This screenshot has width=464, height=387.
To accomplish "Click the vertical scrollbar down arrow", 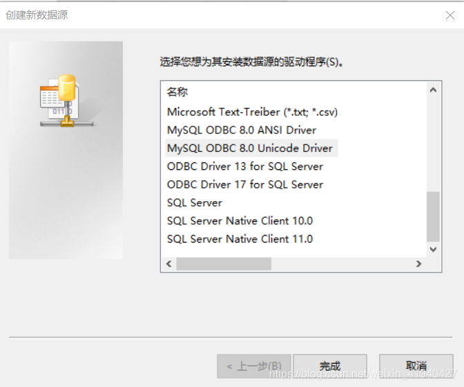I will 433,249.
